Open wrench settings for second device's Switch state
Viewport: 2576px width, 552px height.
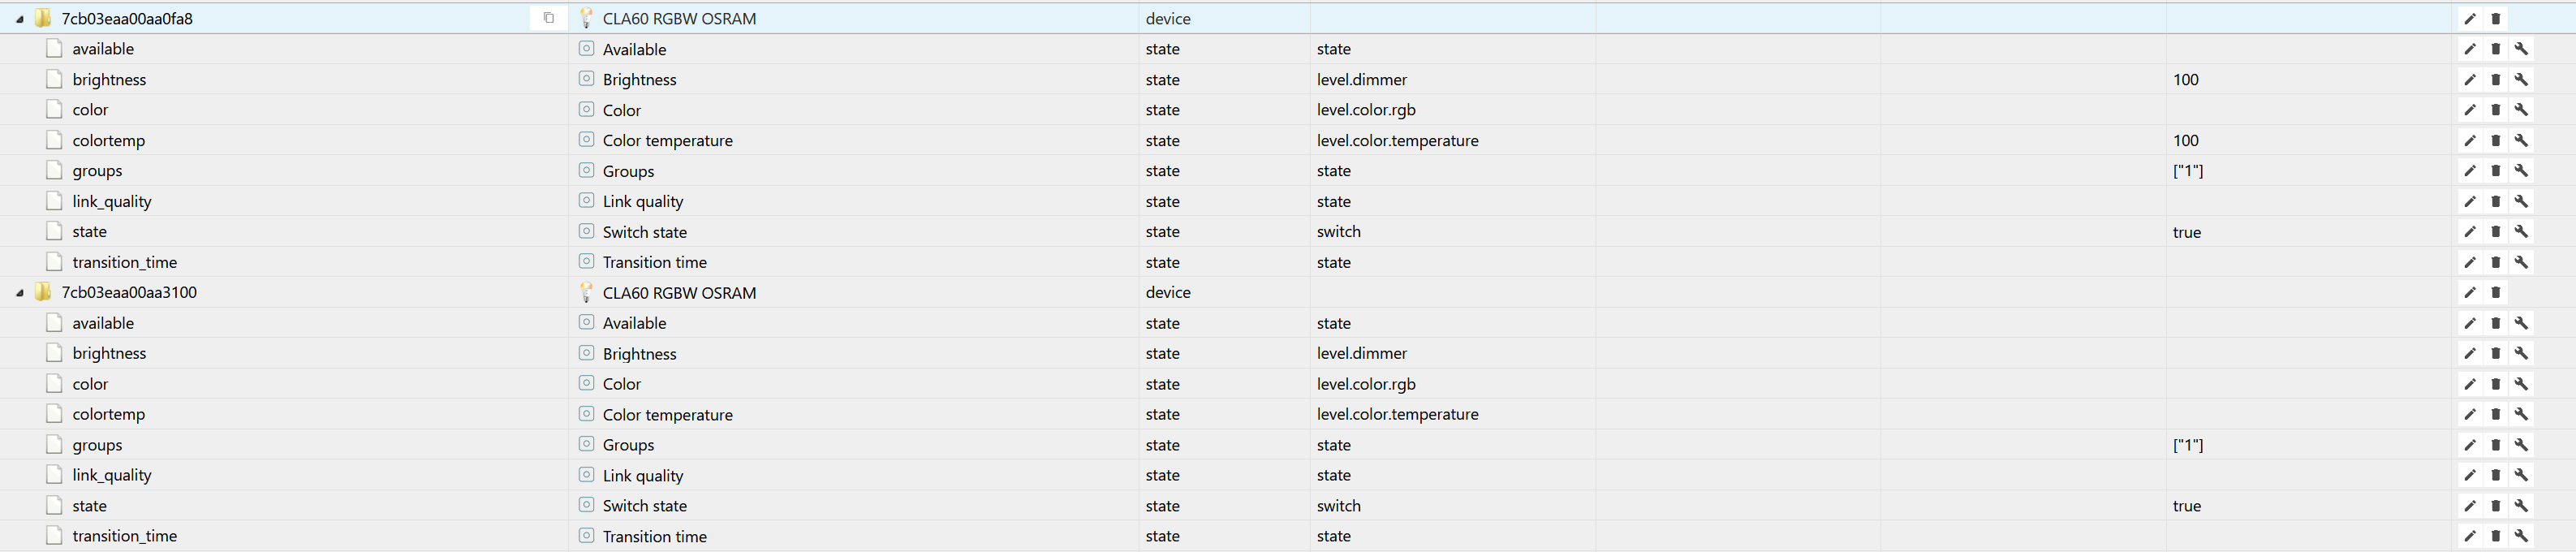coord(2522,506)
